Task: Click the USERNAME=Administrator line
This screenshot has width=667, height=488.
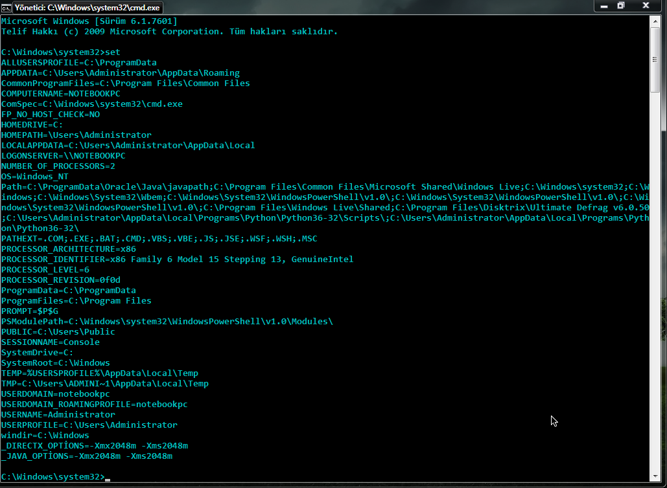Action: (x=58, y=414)
